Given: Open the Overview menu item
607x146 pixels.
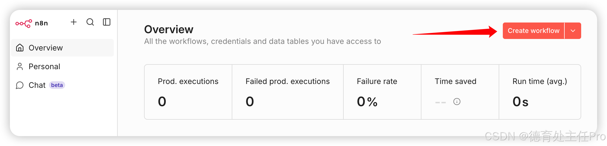Looking at the screenshot, I should coord(46,48).
